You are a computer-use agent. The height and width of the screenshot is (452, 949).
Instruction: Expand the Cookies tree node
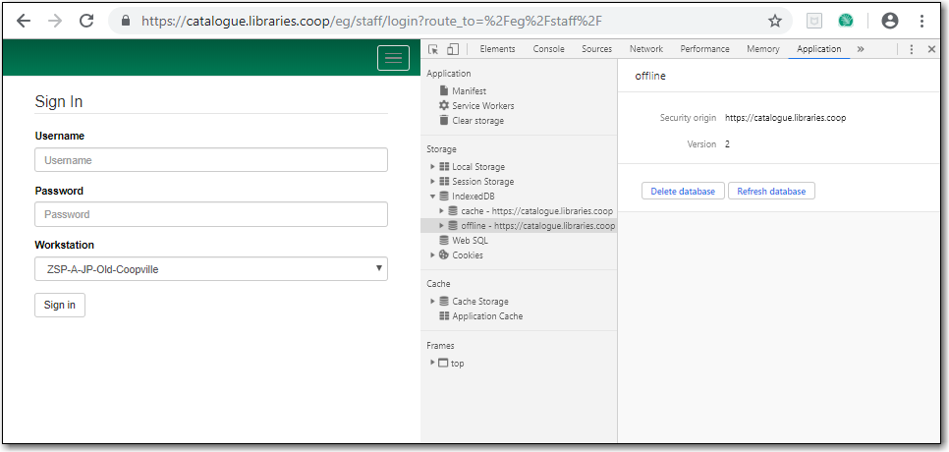pos(432,255)
